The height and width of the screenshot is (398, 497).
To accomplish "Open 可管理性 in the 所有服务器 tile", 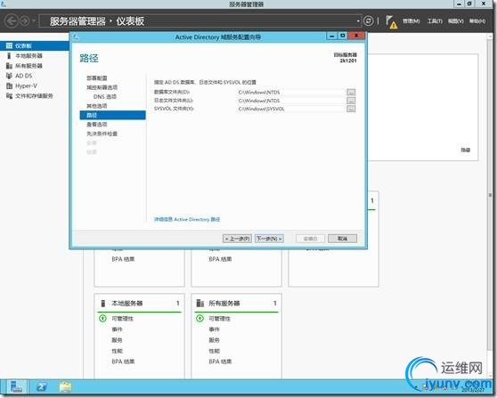I will (219, 319).
